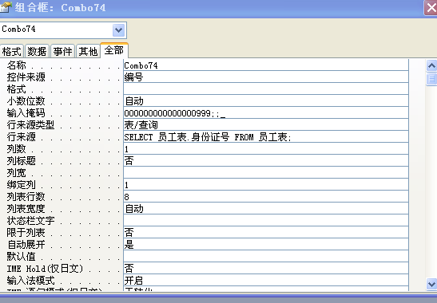Open the Combo74 object selector dropdown
The image size is (437, 303).
click(118, 30)
